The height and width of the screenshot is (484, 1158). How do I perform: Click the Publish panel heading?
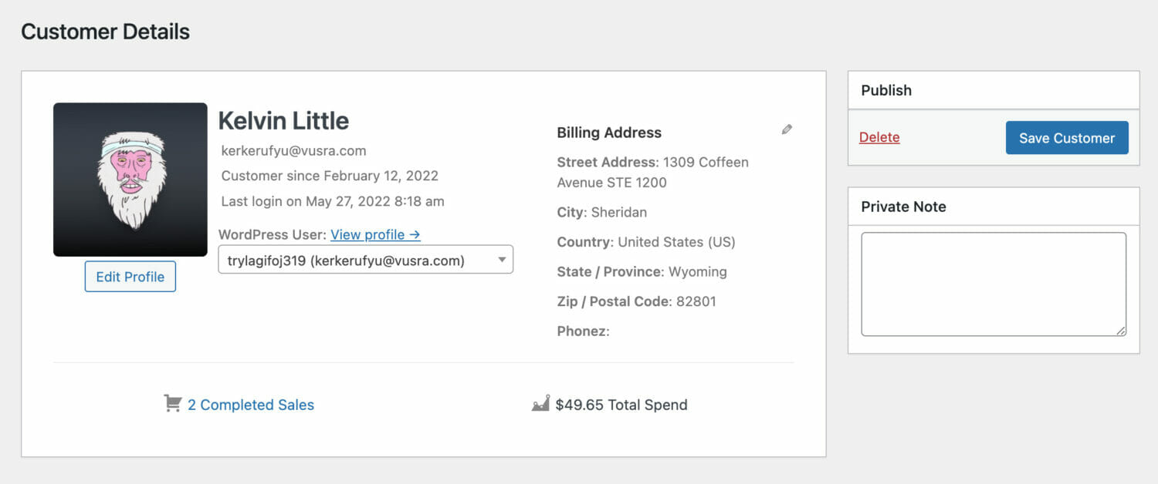tap(886, 90)
